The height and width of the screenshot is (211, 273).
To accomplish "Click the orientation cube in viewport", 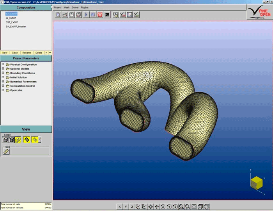I will [x=256, y=182].
